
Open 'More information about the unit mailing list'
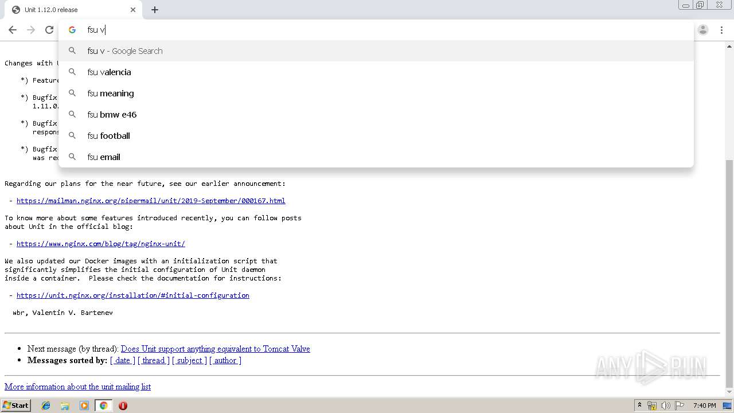coord(78,387)
